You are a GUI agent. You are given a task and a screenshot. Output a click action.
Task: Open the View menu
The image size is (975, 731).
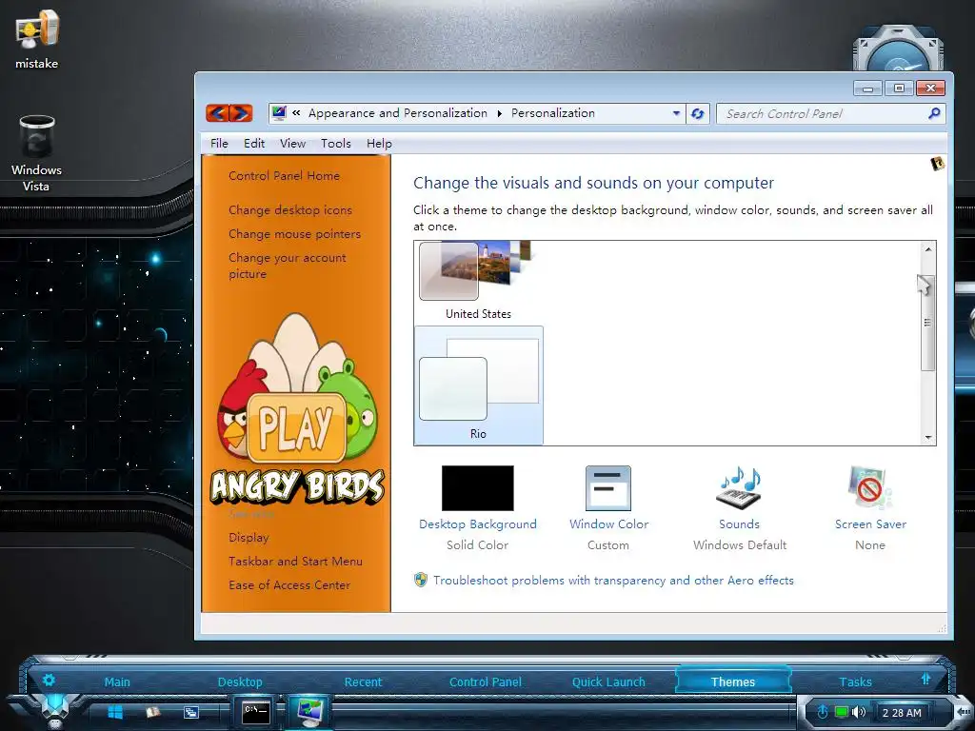click(x=292, y=144)
